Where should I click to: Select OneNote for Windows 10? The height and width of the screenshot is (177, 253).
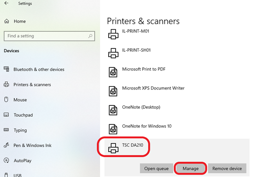[147, 126]
